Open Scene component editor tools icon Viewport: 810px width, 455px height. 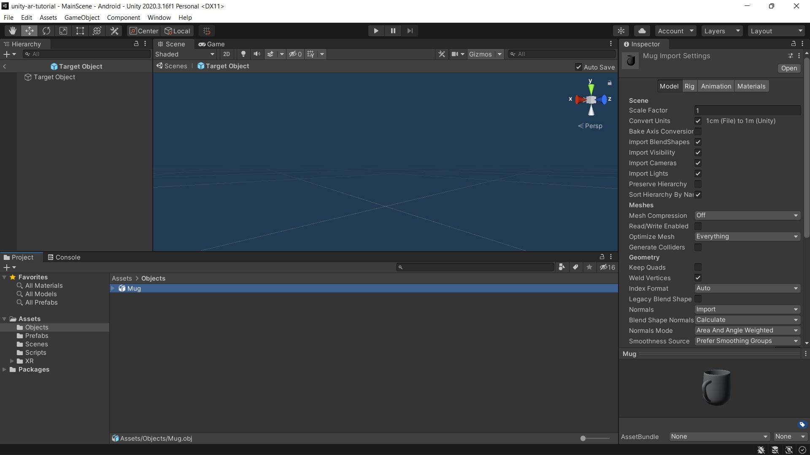[442, 54]
